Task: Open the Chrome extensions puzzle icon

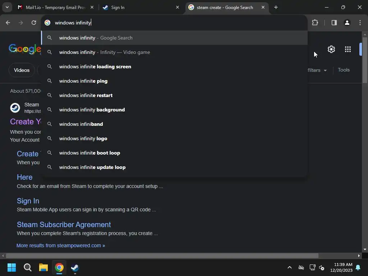Action: coord(315,23)
